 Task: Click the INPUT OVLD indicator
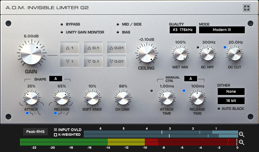coord(55,130)
